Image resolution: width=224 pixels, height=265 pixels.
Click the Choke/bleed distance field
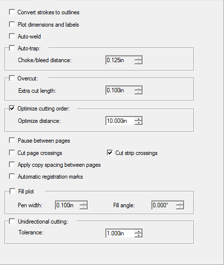pyautogui.click(x=120, y=60)
